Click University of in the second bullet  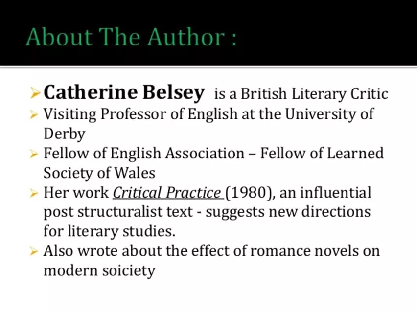tap(329, 114)
